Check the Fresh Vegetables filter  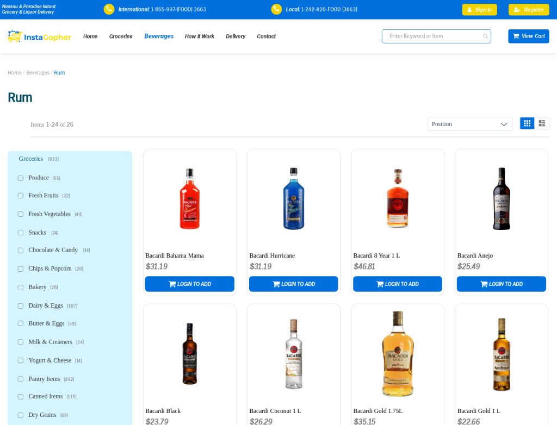[x=21, y=214]
